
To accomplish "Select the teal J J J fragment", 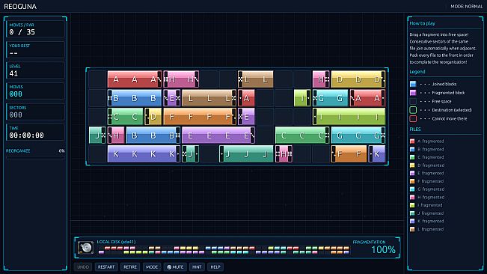I will [x=246, y=153].
